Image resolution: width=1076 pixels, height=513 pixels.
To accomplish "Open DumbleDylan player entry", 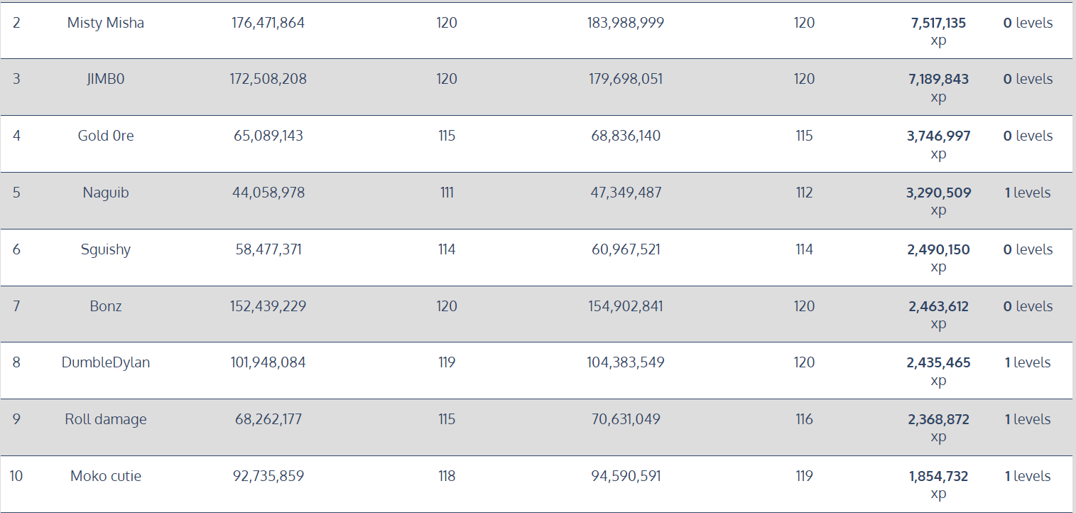I will [106, 362].
